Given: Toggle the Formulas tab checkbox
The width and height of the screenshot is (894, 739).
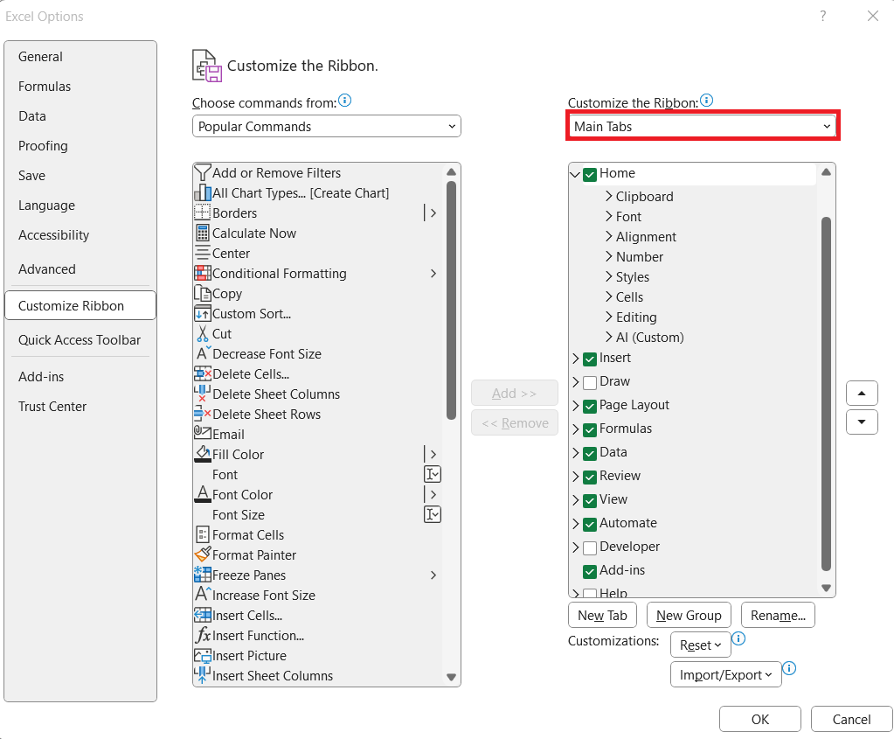Looking at the screenshot, I should (x=590, y=429).
